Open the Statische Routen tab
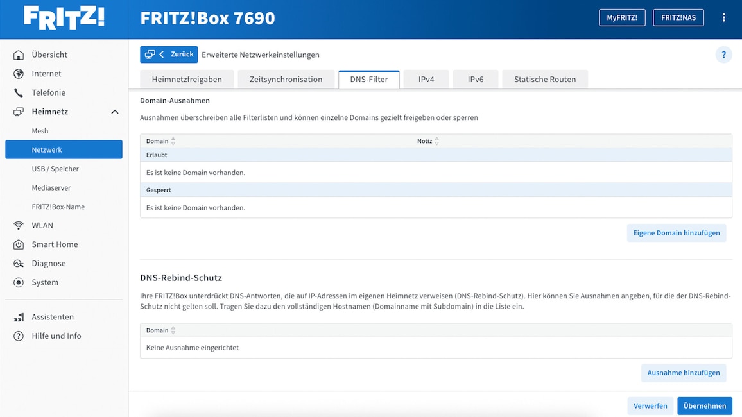Image resolution: width=742 pixels, height=417 pixels. pos(545,80)
